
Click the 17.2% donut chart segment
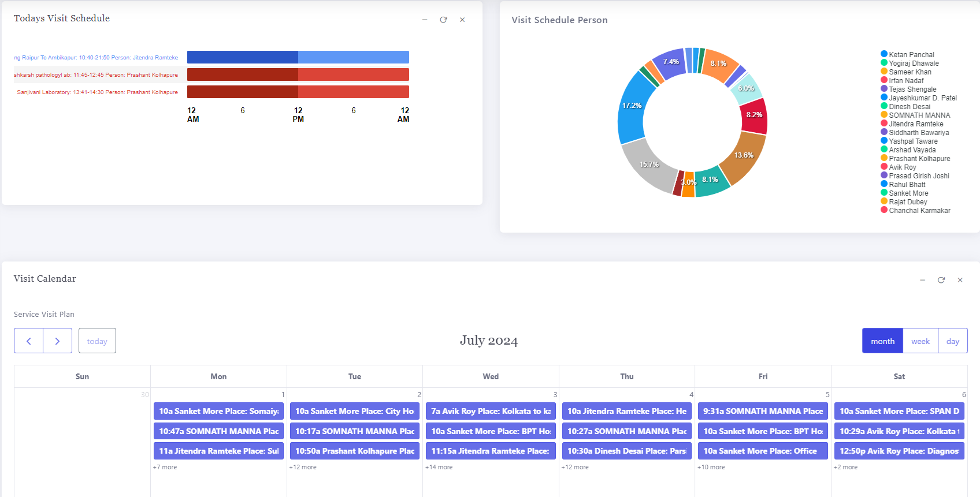[x=632, y=106]
